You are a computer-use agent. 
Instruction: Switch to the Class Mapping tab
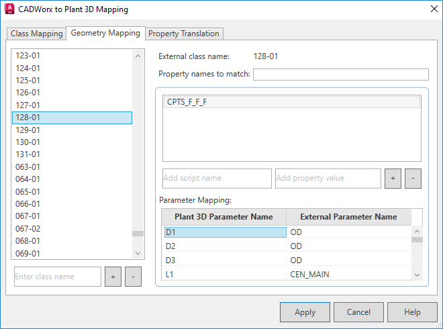click(x=37, y=34)
